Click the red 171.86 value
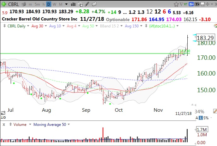 [139, 19]
